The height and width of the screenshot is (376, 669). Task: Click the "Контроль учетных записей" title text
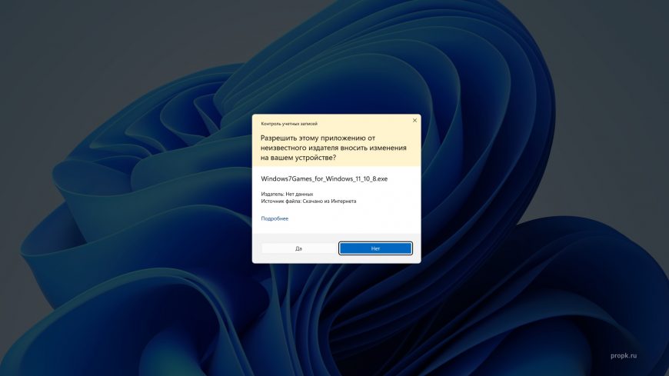point(289,123)
